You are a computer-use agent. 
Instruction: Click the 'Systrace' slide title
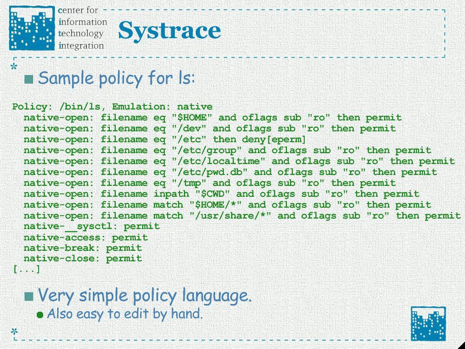(169, 30)
